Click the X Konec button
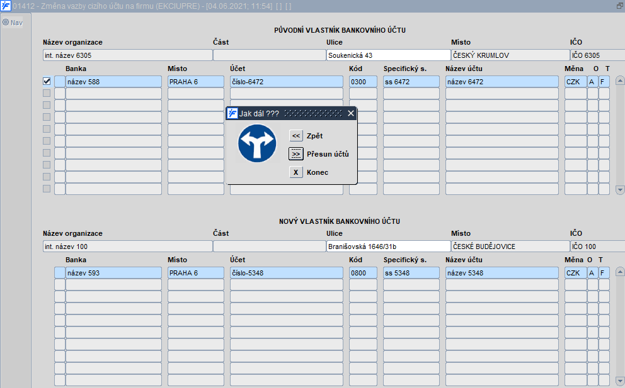The image size is (625, 388). (x=296, y=172)
